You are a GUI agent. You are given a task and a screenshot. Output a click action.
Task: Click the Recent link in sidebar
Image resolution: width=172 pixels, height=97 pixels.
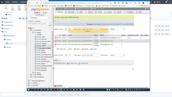pos(31,21)
